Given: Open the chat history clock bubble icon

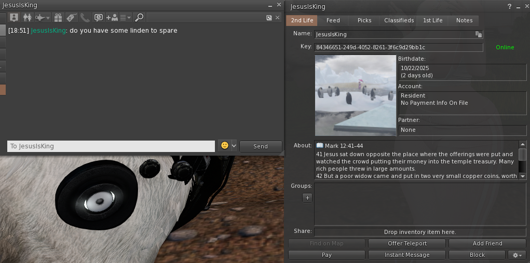Looking at the screenshot, I should click(x=98, y=18).
